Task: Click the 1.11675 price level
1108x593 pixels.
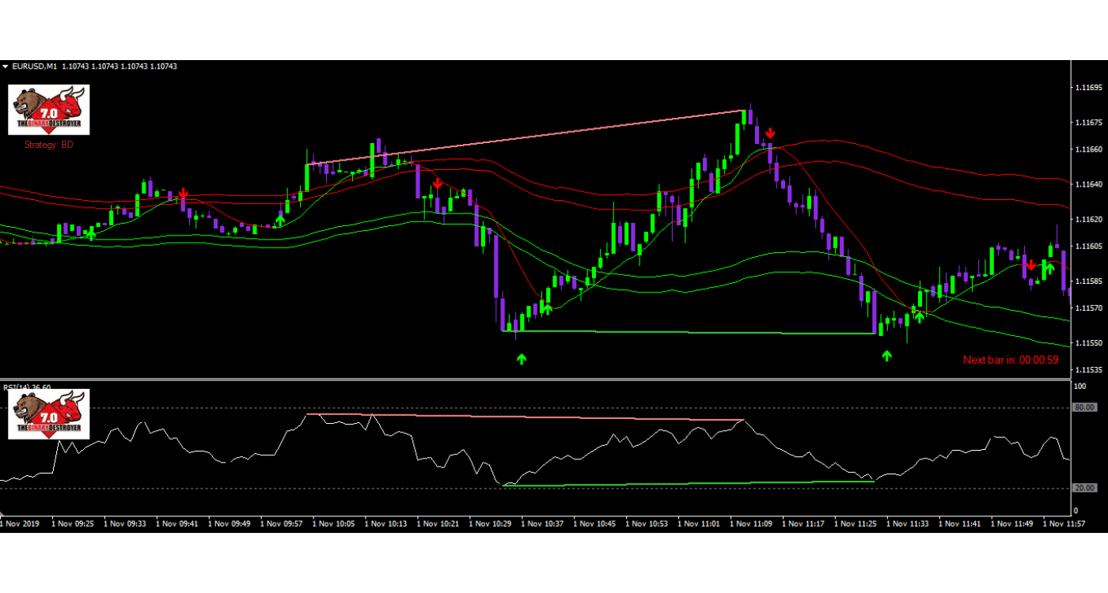Action: (x=1091, y=123)
